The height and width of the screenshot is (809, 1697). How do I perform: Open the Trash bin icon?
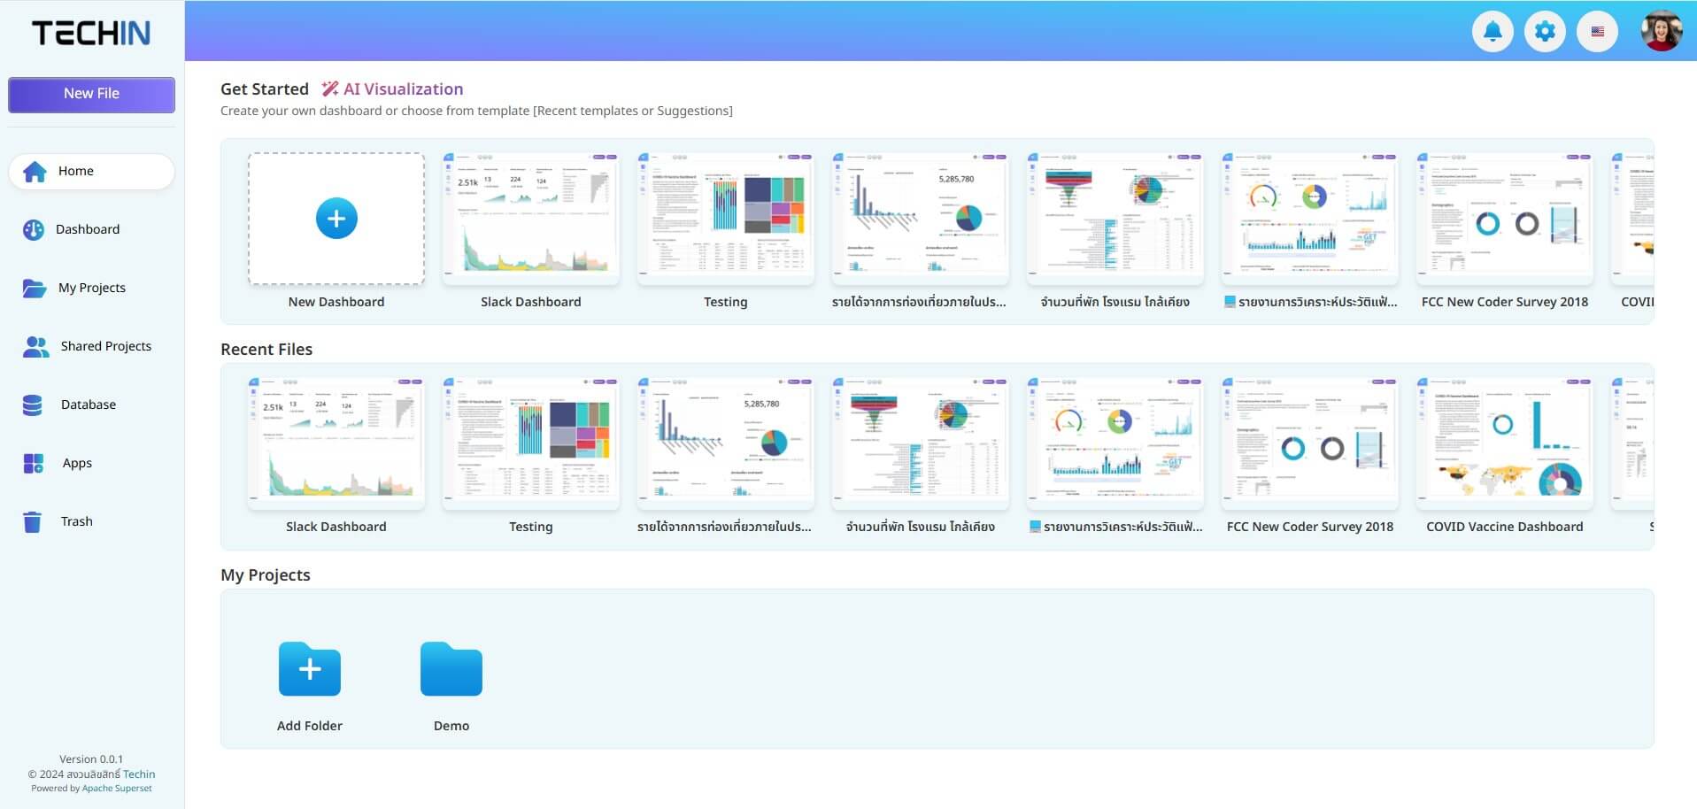tap(33, 521)
